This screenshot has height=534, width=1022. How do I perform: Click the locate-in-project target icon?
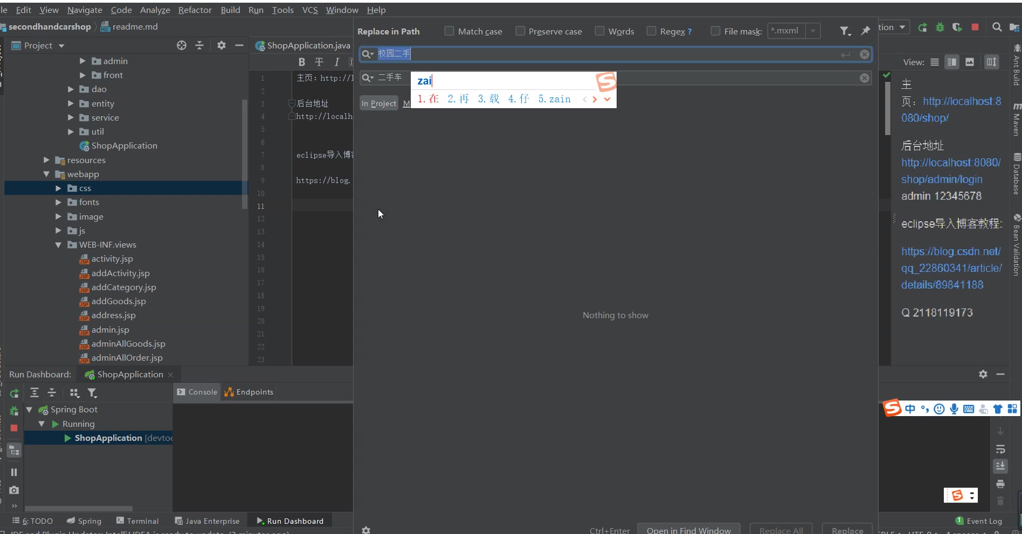[182, 45]
